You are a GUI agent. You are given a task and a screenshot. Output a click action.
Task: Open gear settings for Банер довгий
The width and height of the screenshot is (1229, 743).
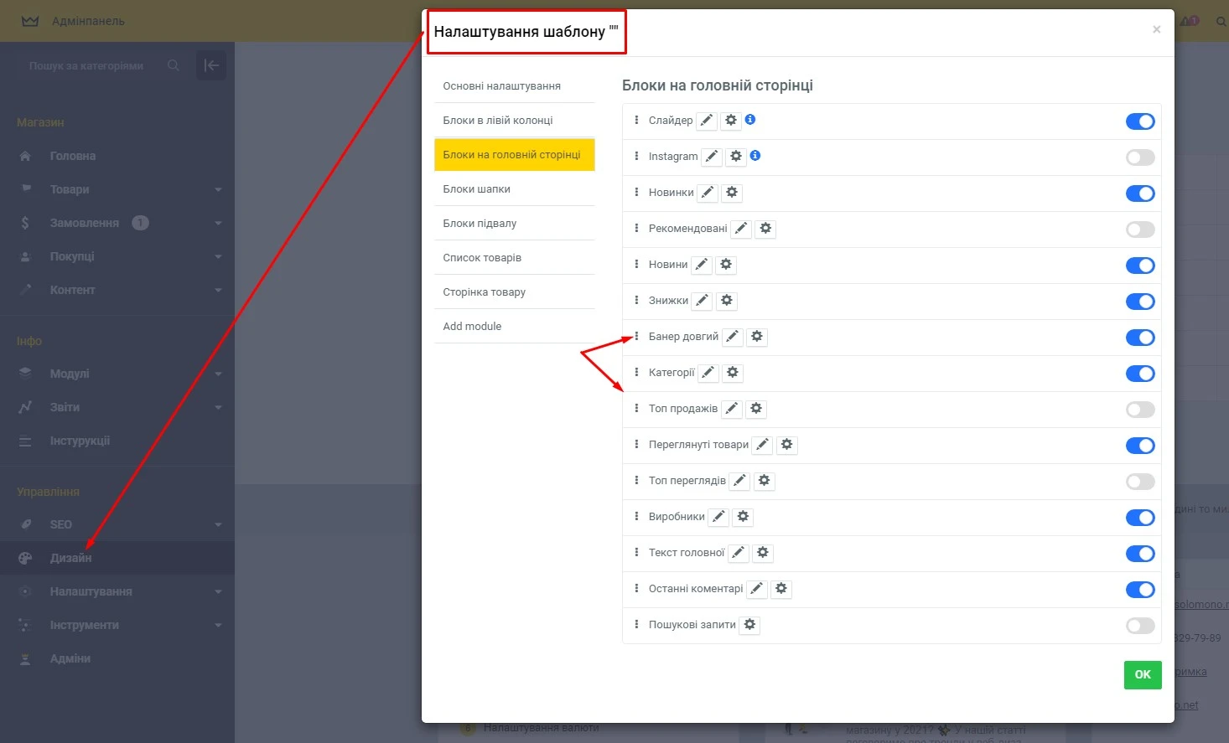point(757,337)
